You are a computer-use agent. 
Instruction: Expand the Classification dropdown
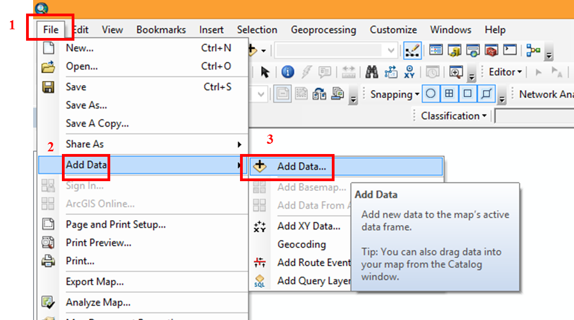click(x=454, y=116)
